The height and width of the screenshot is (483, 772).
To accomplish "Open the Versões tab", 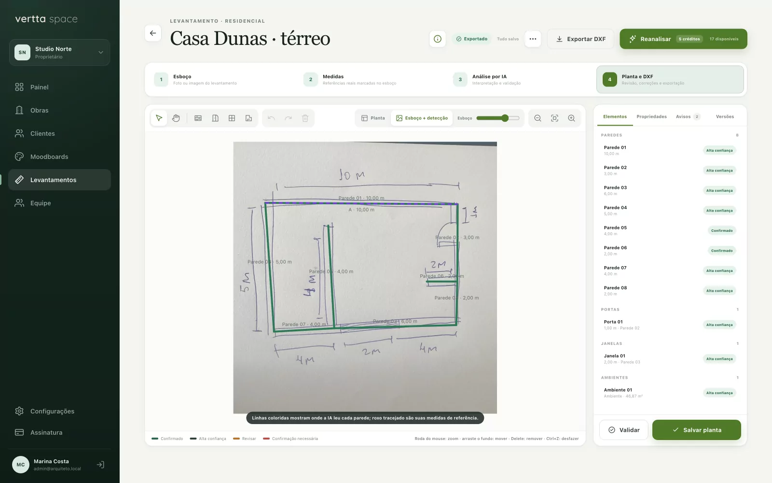I will click(x=725, y=117).
